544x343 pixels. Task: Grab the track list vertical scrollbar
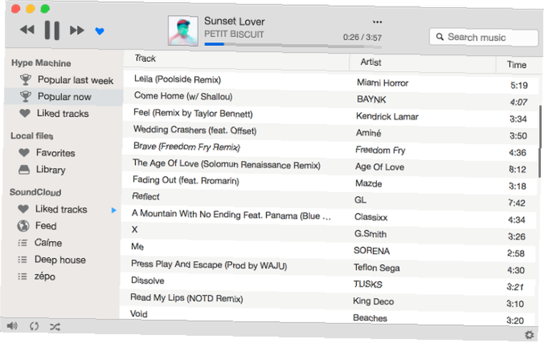coord(540,141)
